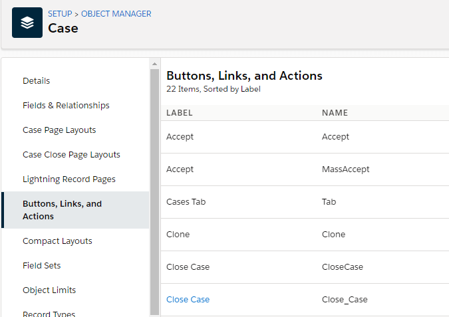Open Object Limits in sidebar
Image resolution: width=449 pixels, height=317 pixels.
point(49,290)
